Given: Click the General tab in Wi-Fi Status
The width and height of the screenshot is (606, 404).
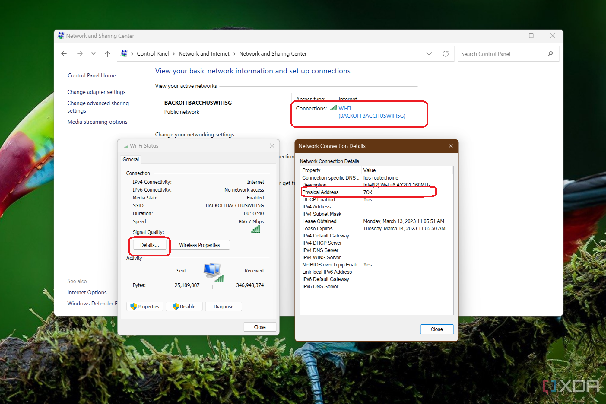Looking at the screenshot, I should (x=131, y=159).
